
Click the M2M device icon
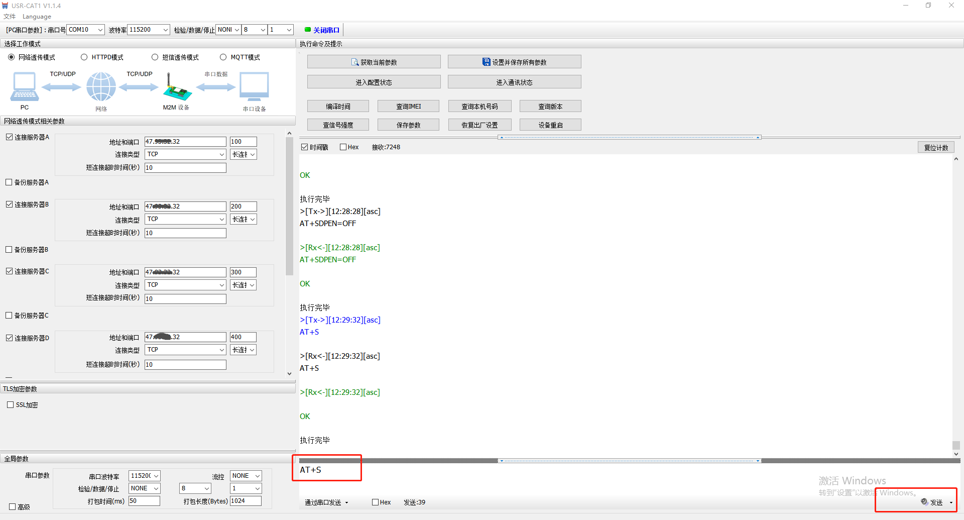point(177,88)
